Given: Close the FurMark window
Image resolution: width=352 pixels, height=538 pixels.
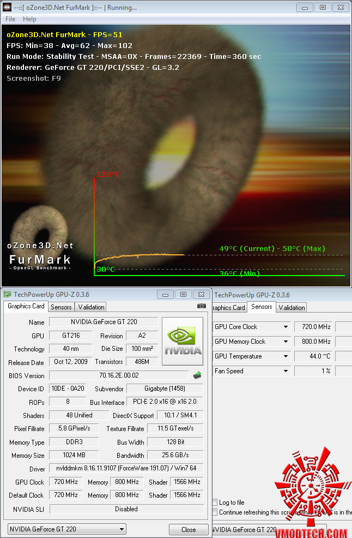Looking at the screenshot, I should [x=341, y=8].
